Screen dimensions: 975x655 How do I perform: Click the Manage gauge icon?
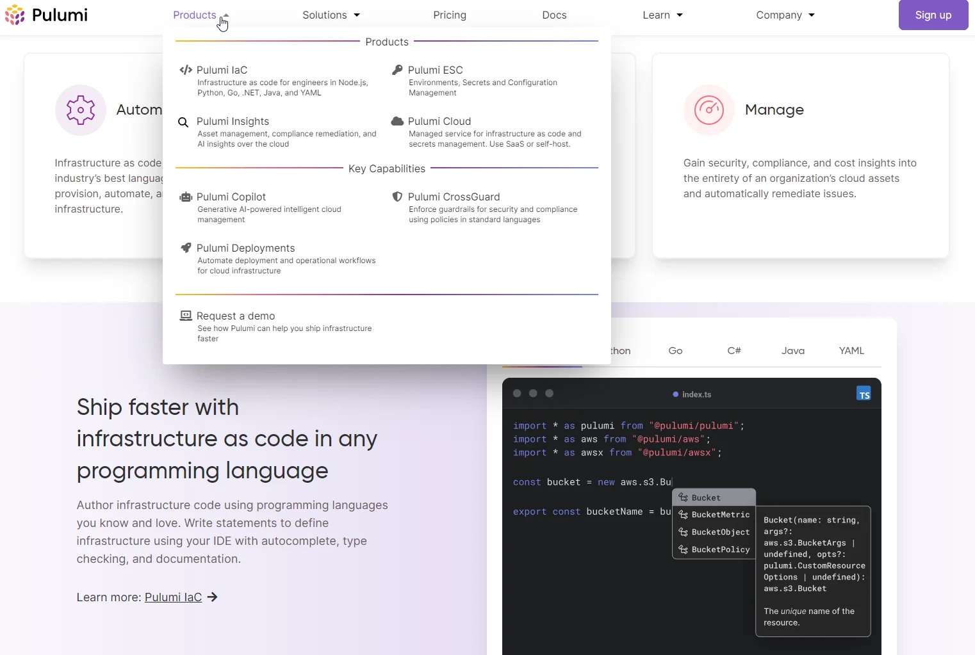tap(709, 110)
